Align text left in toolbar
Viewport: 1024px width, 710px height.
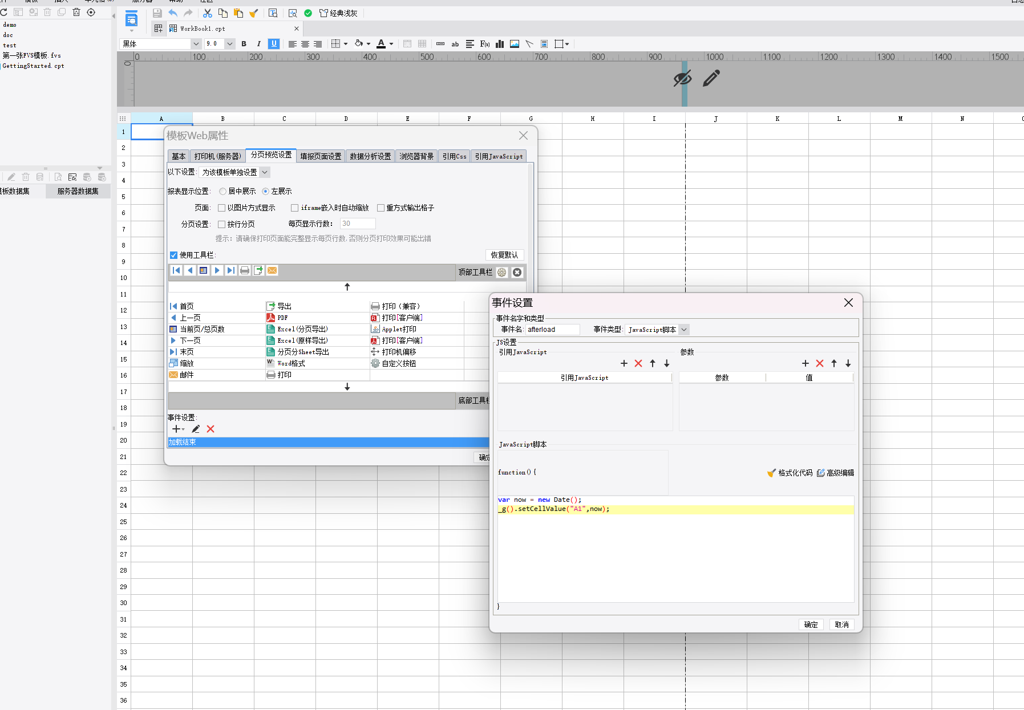point(292,44)
